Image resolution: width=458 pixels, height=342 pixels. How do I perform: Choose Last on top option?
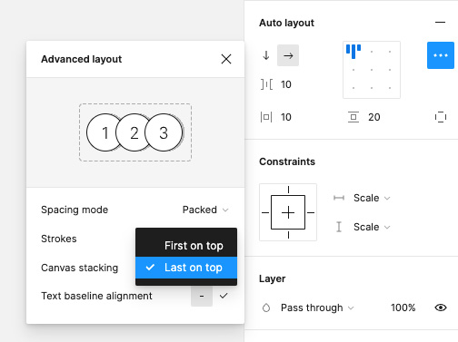(186, 268)
